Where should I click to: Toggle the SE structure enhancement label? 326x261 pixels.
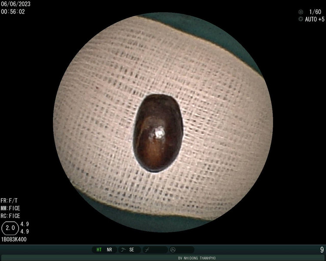132,250
